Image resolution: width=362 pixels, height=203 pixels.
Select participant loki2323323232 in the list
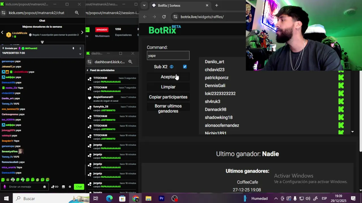(x=220, y=94)
